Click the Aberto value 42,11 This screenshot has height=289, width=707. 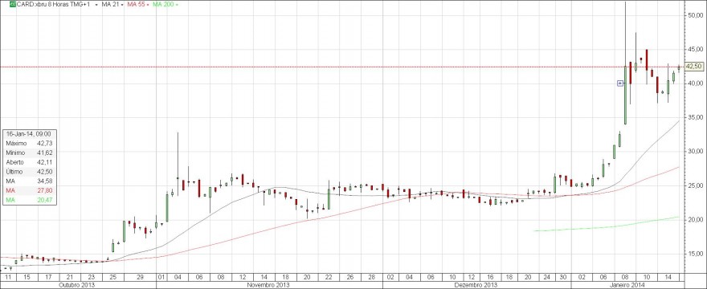44,162
